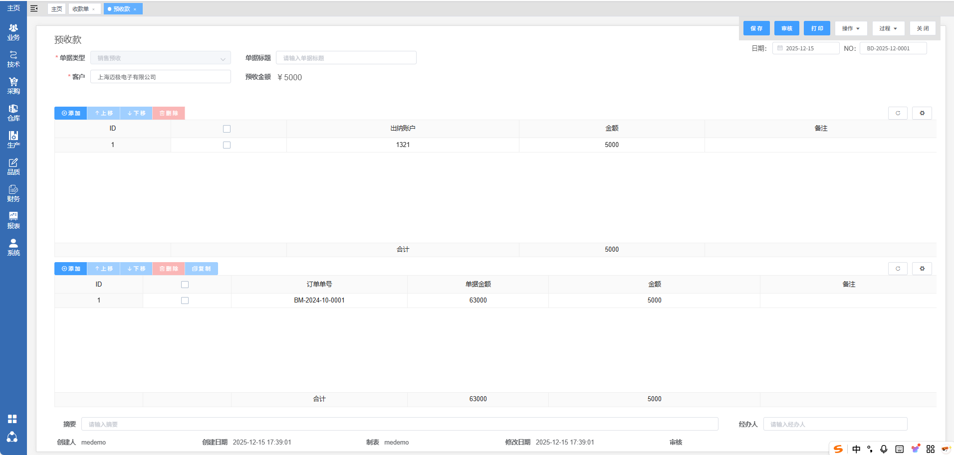Go to the 仓库 warehouse module
Screen dimensions: 954x455
point(13,113)
